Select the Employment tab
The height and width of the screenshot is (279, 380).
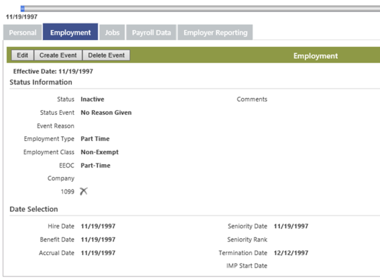(71, 32)
